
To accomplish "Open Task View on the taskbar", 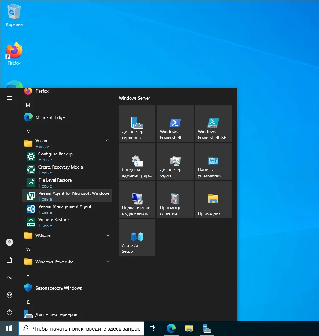I will tap(153, 328).
